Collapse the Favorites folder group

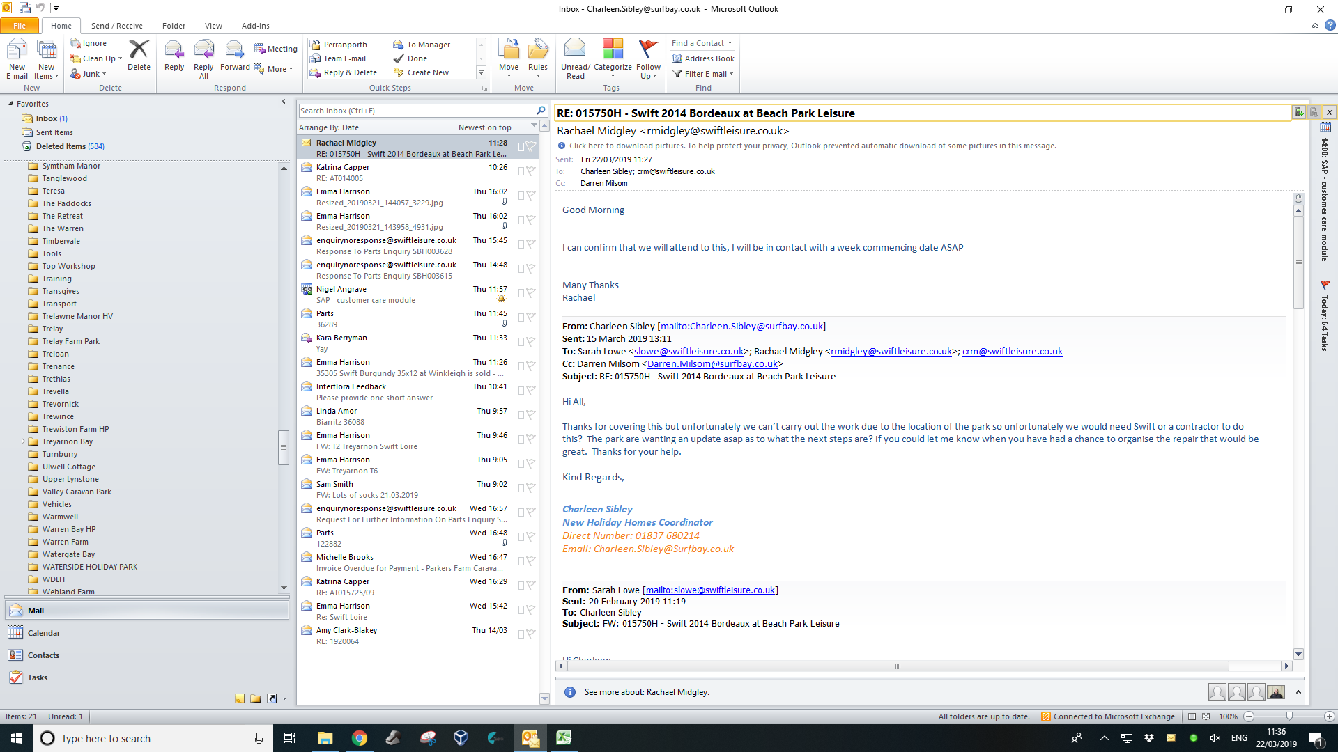10,104
